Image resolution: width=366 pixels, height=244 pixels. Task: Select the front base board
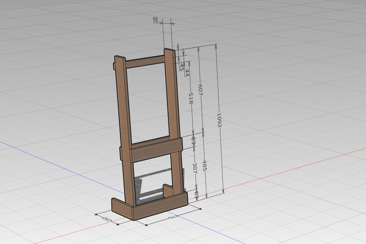[160, 206]
